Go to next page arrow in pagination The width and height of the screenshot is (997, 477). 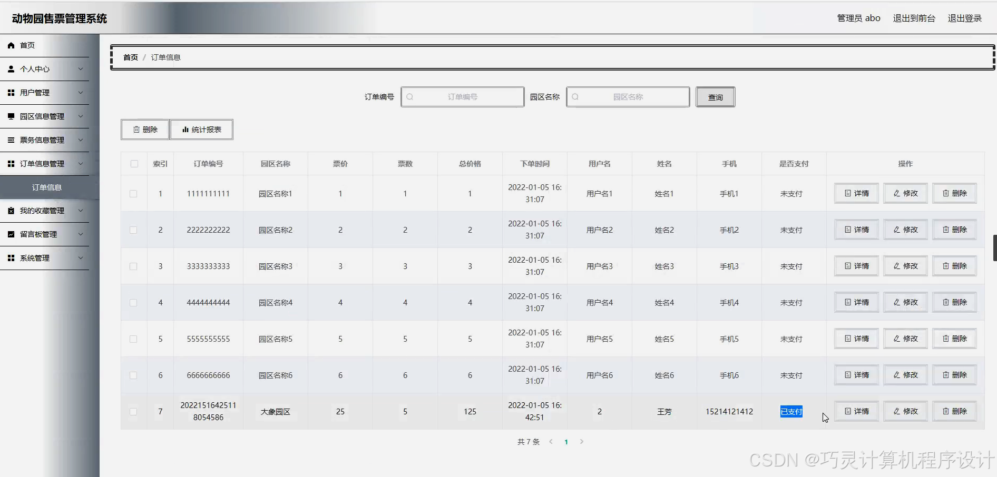582,442
